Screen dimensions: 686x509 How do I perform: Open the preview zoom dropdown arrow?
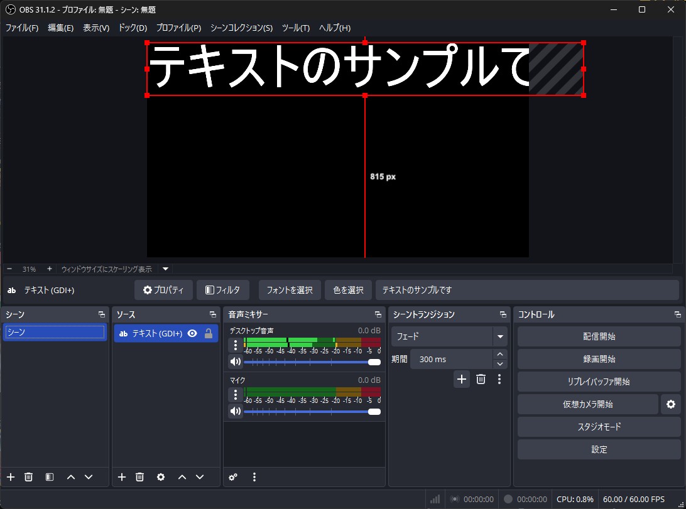(x=165, y=269)
